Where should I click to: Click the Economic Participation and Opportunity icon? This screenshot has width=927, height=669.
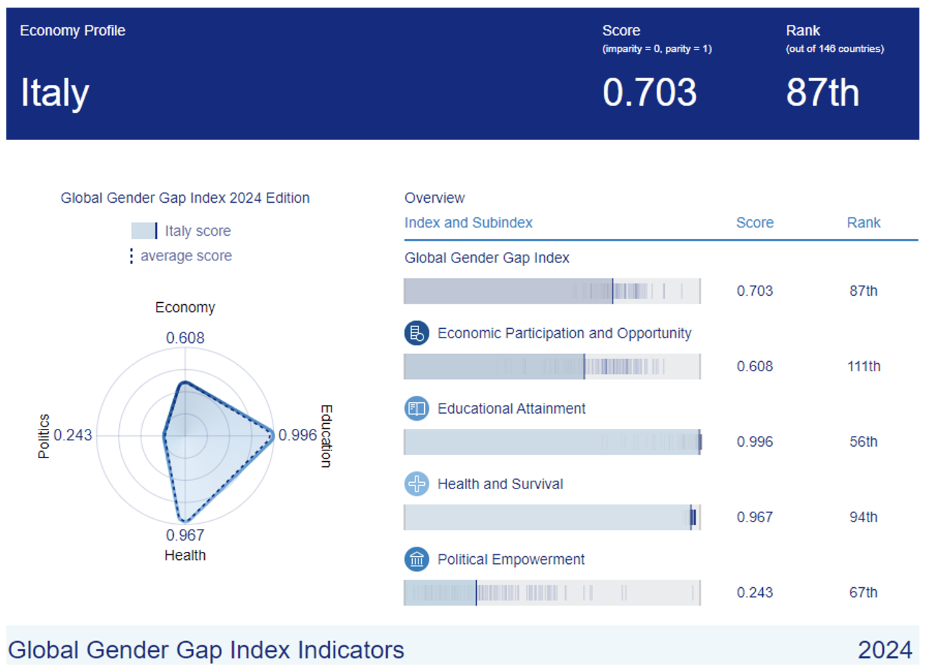pos(417,333)
